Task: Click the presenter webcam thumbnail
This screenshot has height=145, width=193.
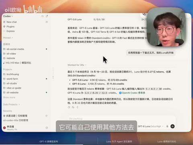Action: (166, 27)
